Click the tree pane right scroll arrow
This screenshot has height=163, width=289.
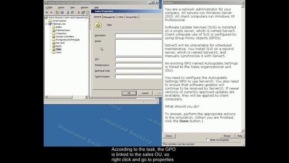pyautogui.click(x=86, y=97)
